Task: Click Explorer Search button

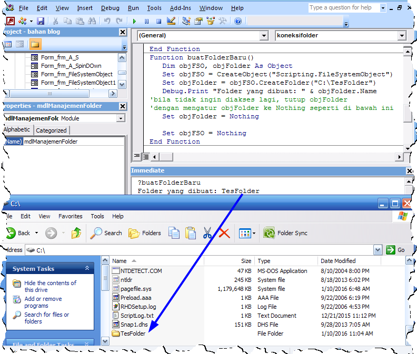Action: pos(106,233)
